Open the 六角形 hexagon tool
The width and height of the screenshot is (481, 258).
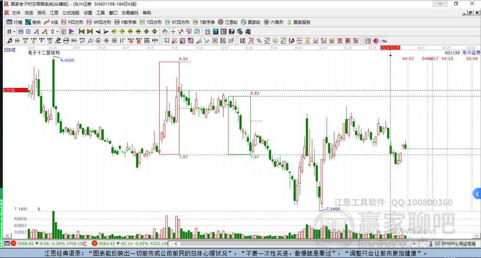274,22
